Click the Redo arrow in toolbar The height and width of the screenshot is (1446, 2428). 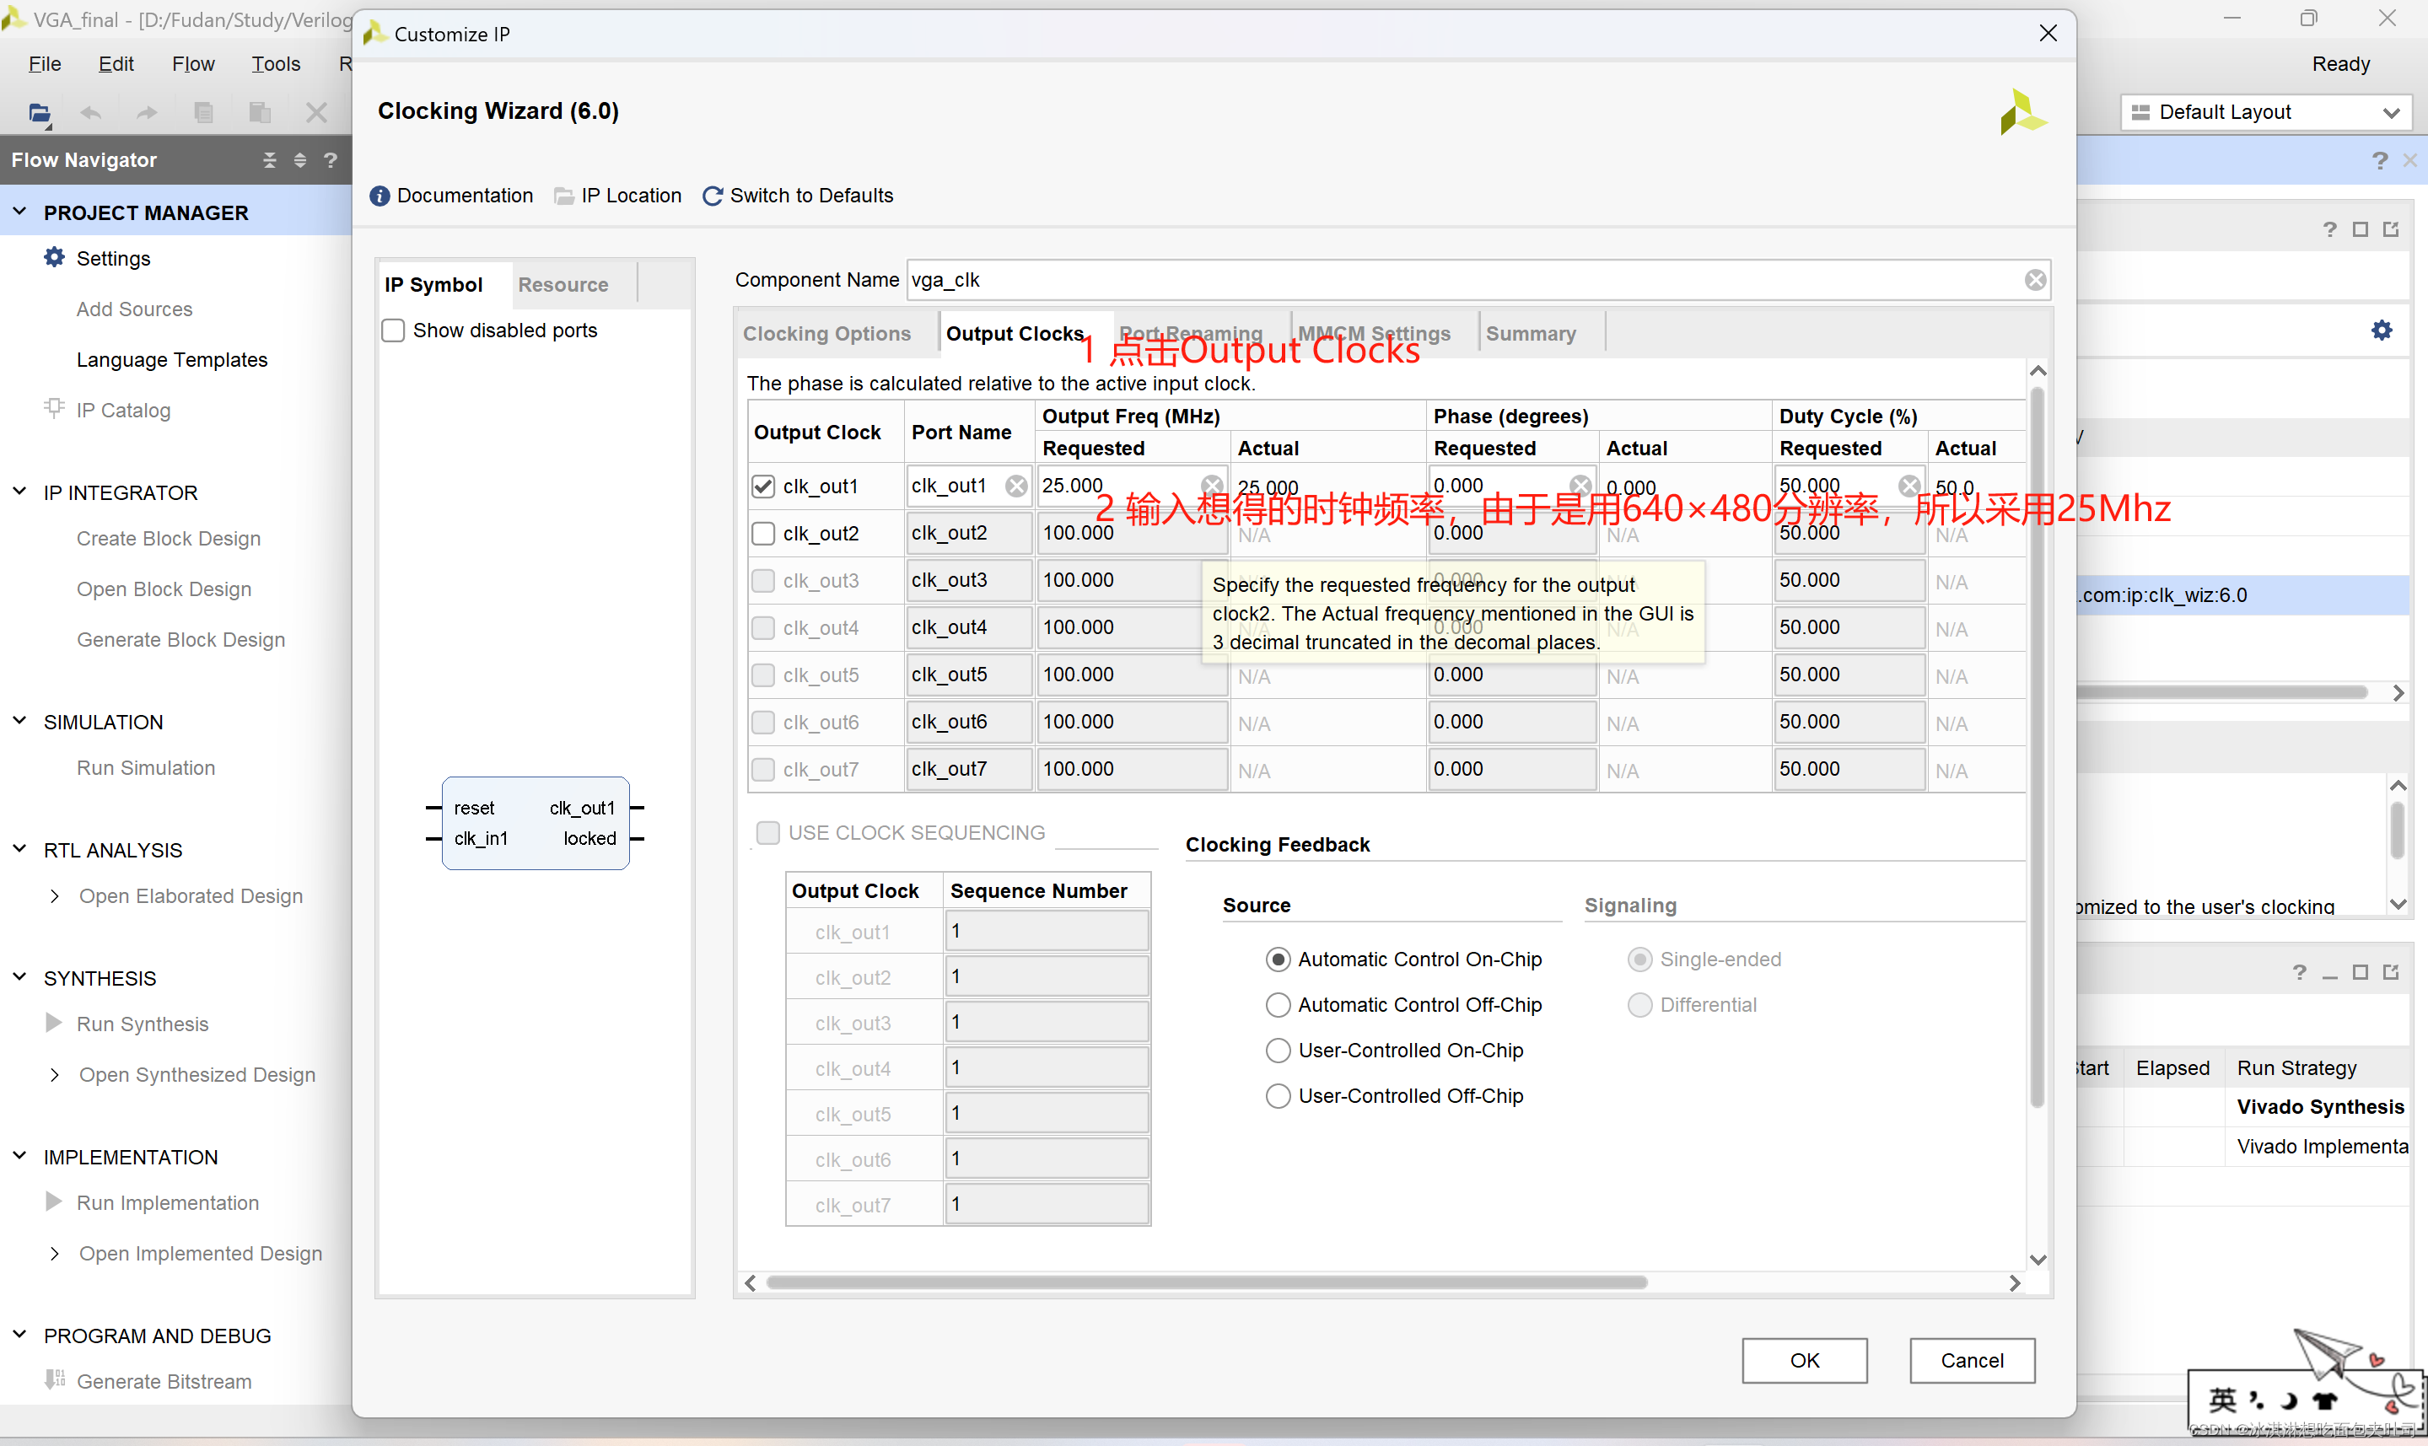146,113
